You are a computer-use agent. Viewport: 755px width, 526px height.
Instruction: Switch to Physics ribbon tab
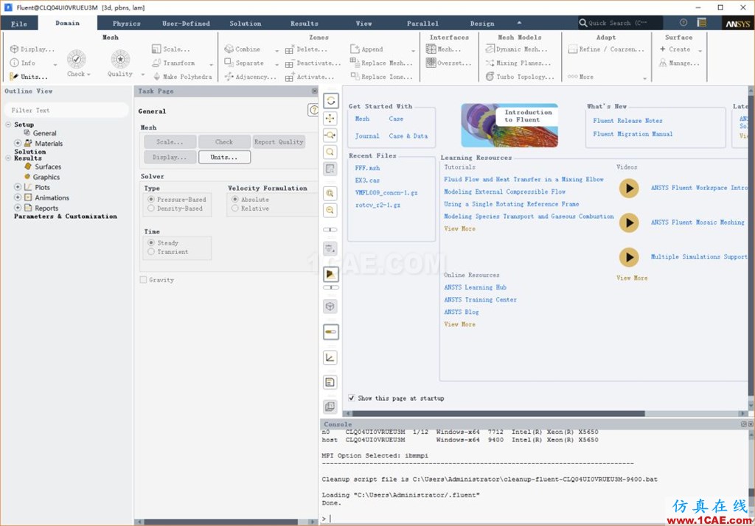(127, 23)
